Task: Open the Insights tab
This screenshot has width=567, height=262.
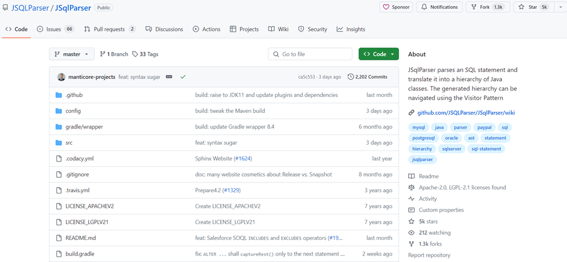Action: click(x=351, y=29)
